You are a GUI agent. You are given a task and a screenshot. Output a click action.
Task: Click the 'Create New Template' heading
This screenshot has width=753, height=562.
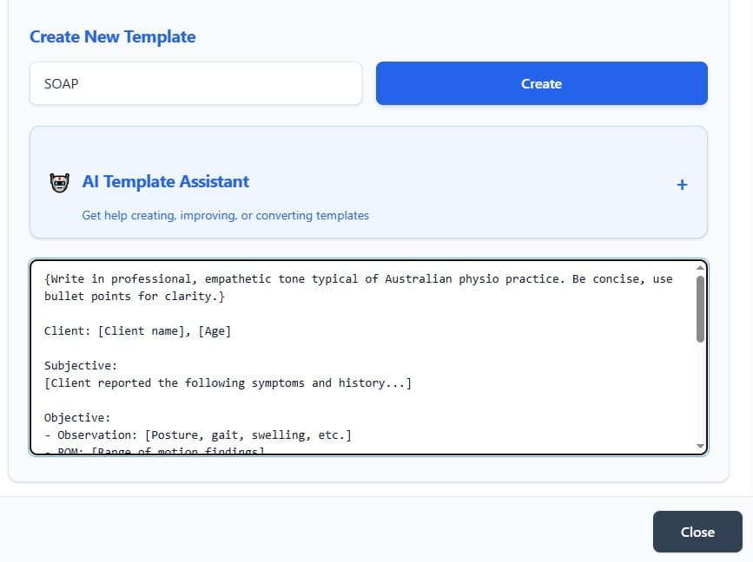pos(112,36)
